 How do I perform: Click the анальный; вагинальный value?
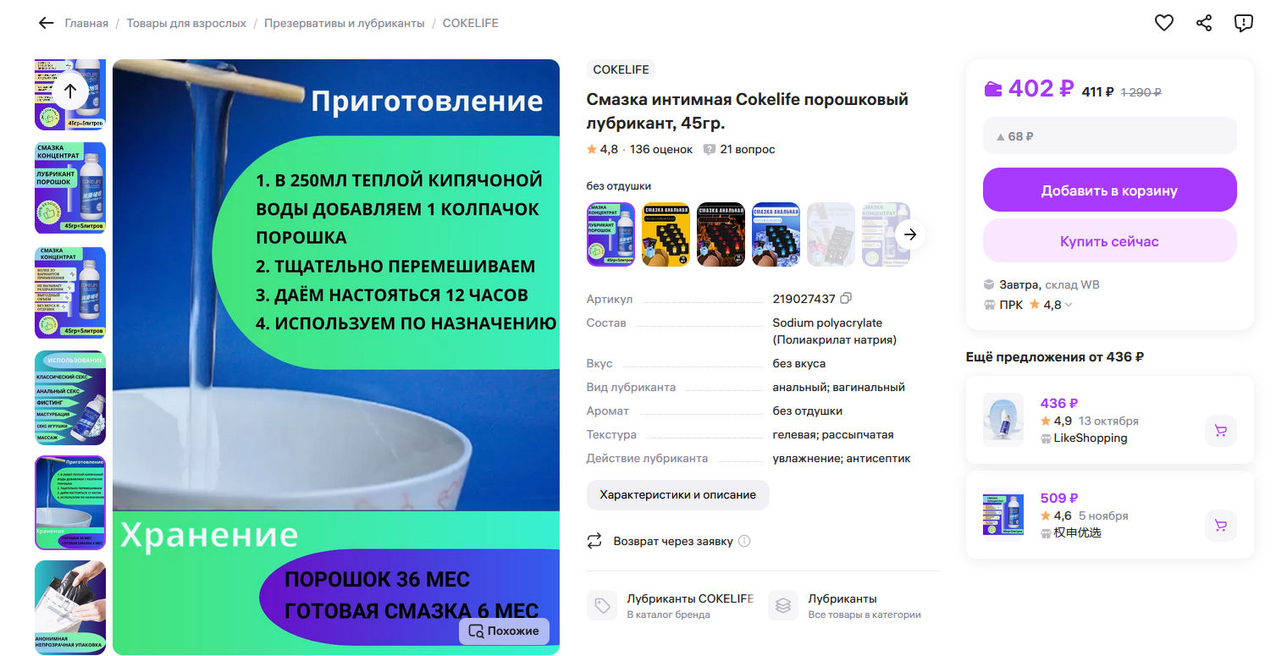tap(839, 387)
